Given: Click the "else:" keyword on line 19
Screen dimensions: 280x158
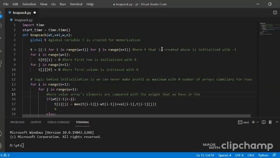Looking at the screenshot, I should (x=51, y=114).
